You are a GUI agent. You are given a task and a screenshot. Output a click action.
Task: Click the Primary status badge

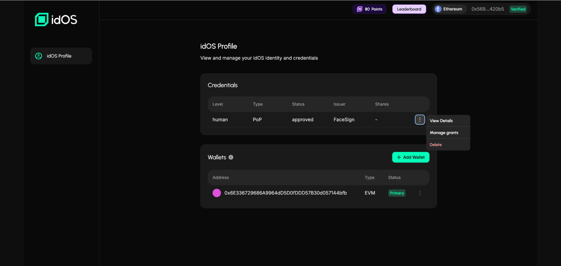[x=397, y=193]
